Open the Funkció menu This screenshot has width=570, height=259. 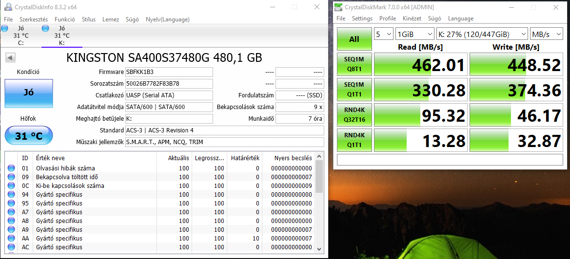point(65,19)
